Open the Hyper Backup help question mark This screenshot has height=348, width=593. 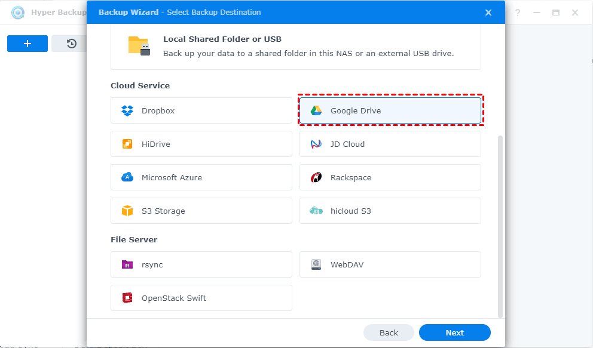click(518, 13)
